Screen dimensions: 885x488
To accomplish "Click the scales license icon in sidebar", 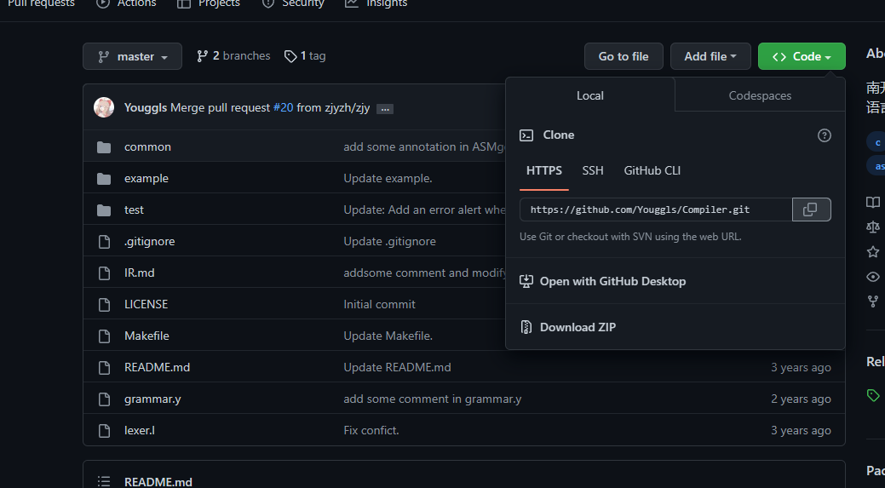I will [x=873, y=227].
